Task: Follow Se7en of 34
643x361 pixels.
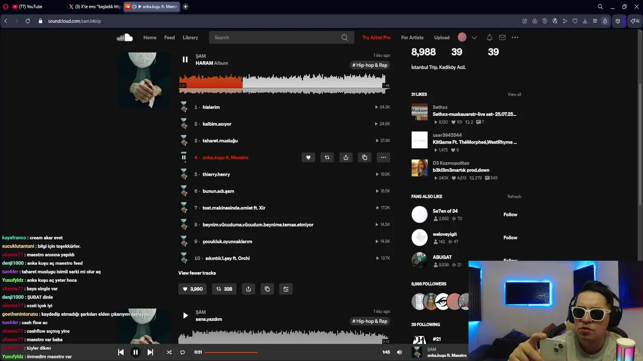Action: pos(510,215)
